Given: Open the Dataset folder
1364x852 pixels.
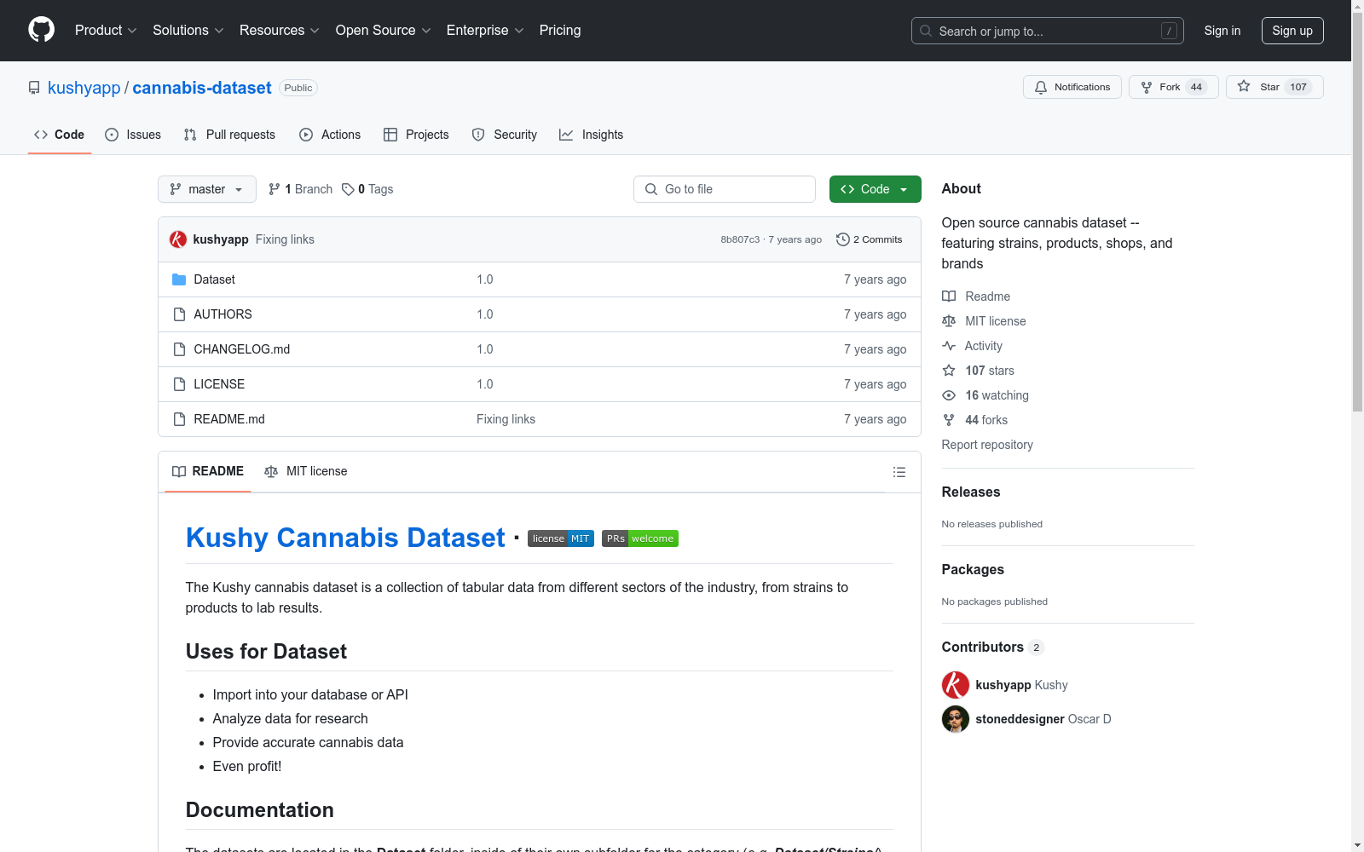Looking at the screenshot, I should (214, 279).
